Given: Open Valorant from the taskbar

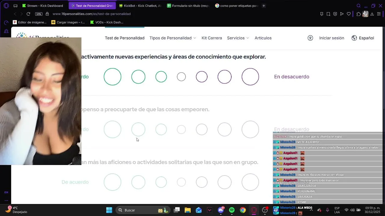Looking at the screenshot, I should point(210,210).
